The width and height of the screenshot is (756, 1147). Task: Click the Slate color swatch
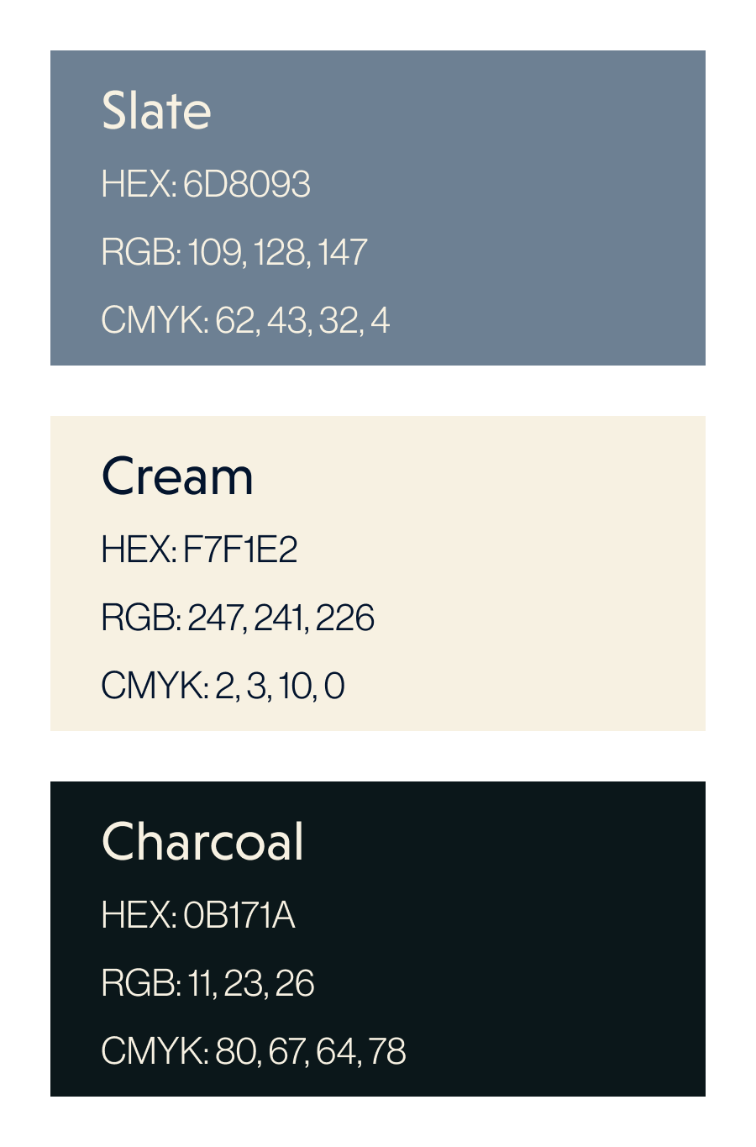tap(378, 208)
